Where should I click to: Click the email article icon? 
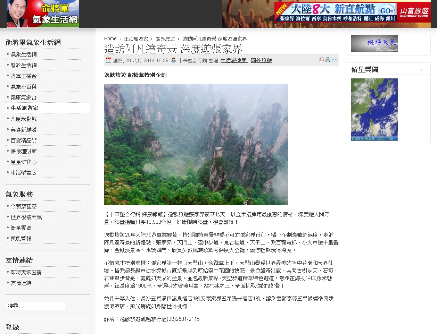(x=335, y=60)
